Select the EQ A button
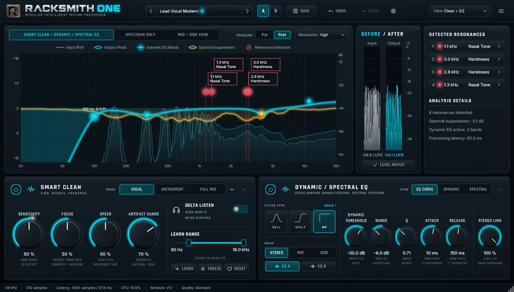The image size is (514, 292). pyautogui.click(x=282, y=266)
